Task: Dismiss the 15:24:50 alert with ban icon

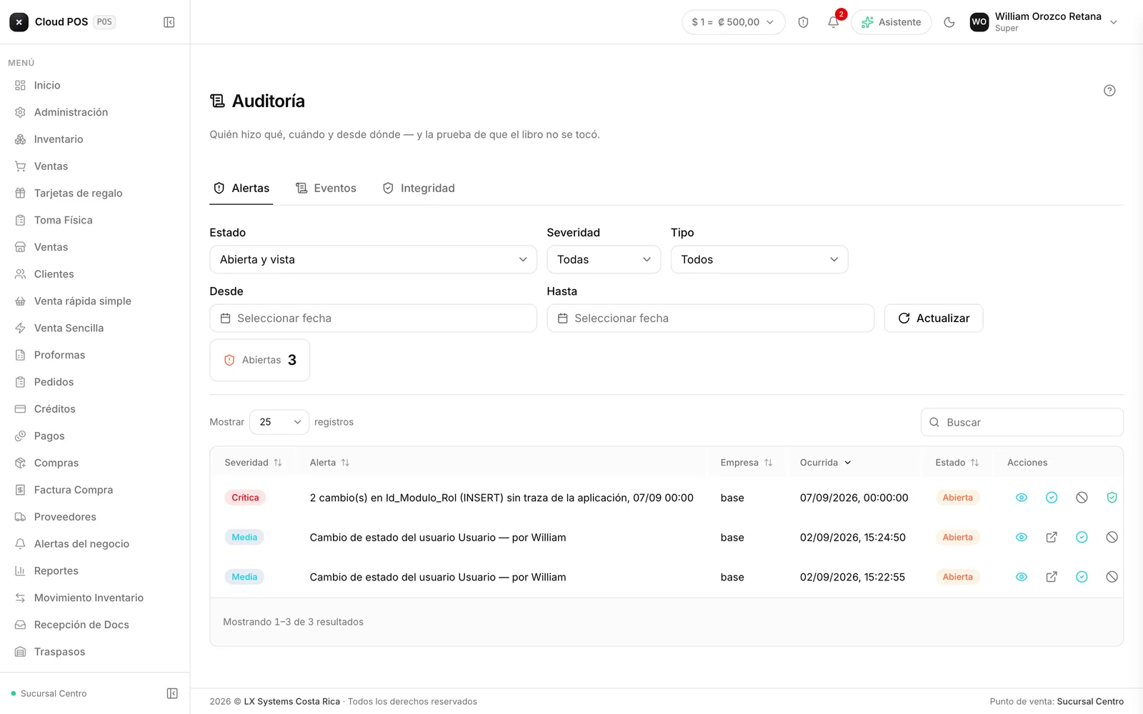Action: pos(1112,538)
